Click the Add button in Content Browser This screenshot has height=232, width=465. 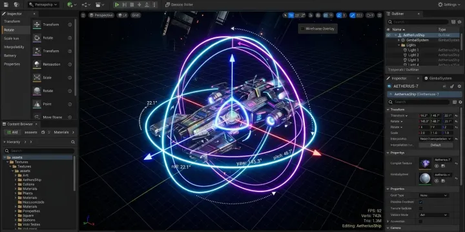12,132
